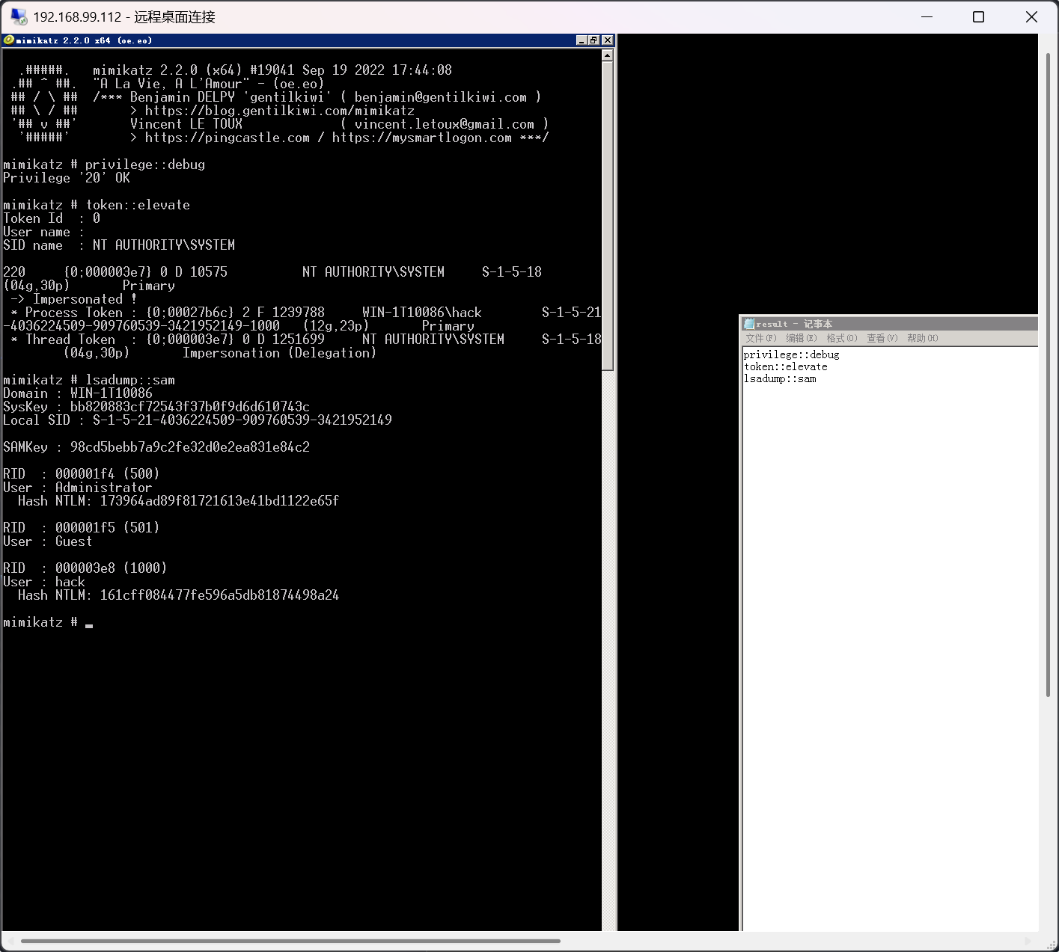Open the 文件(F) menu in Notepad
The image size is (1059, 952).
pos(761,338)
